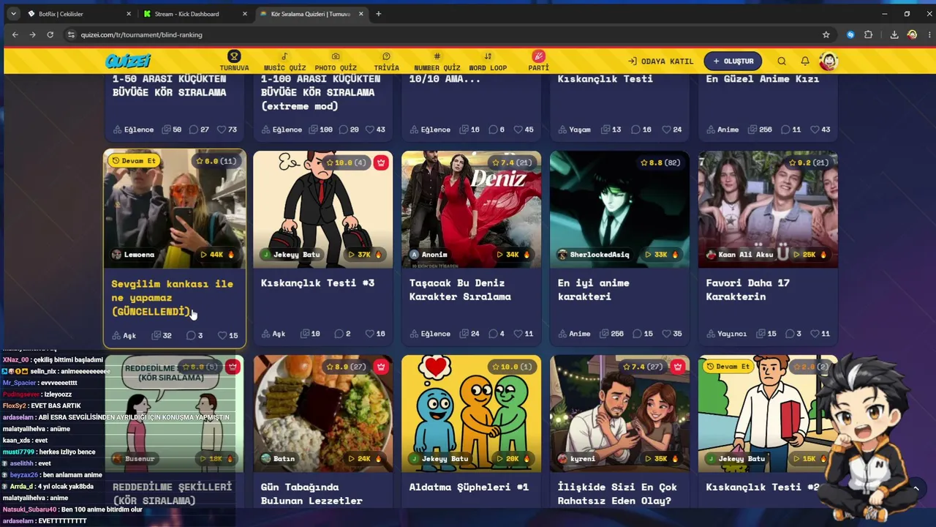Open the Taşacak Bu Deniz Karakter Sıralama title
The image size is (936, 527).
460,290
